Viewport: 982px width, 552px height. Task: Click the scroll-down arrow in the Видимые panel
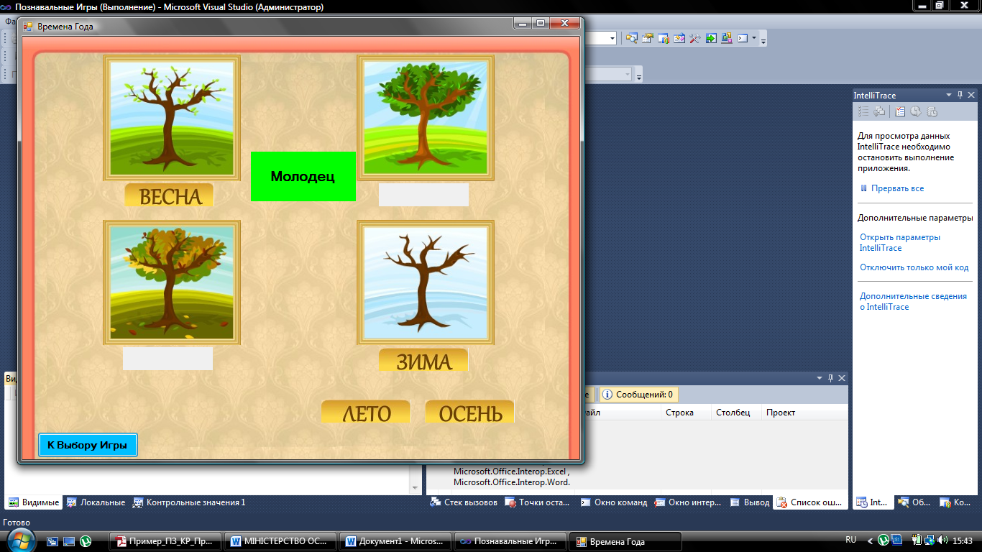click(415, 488)
